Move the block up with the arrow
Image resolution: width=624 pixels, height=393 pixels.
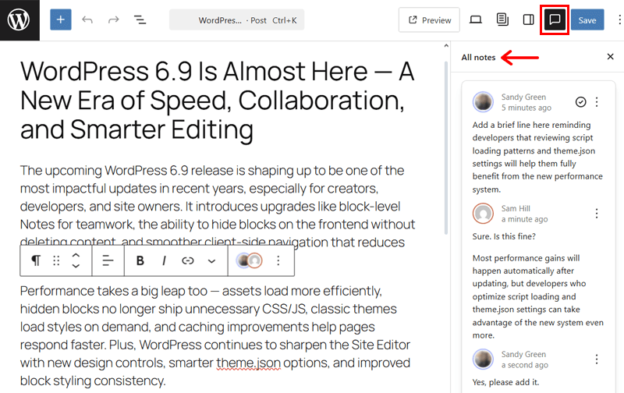[x=76, y=255]
